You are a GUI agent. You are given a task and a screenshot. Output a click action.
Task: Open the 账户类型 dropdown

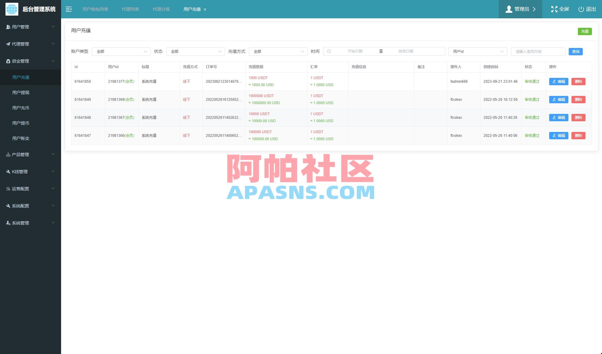[121, 52]
